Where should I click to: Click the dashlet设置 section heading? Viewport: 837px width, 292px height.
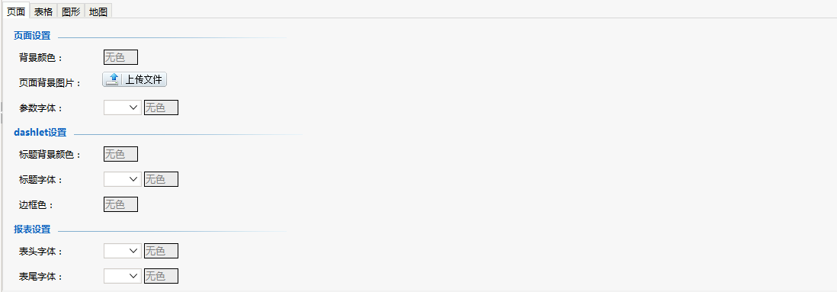click(40, 133)
